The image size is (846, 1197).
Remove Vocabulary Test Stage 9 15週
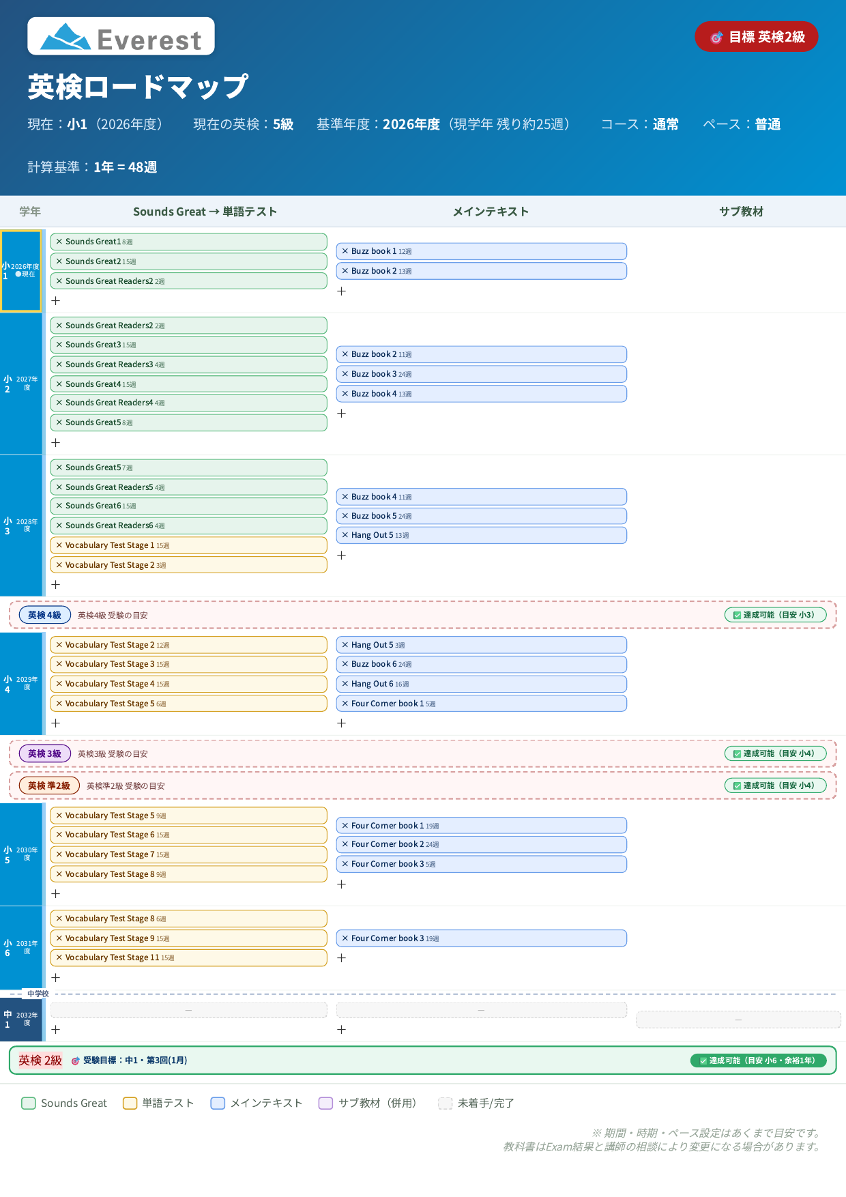point(59,938)
